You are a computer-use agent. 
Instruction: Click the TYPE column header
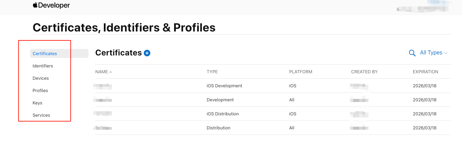pos(212,72)
